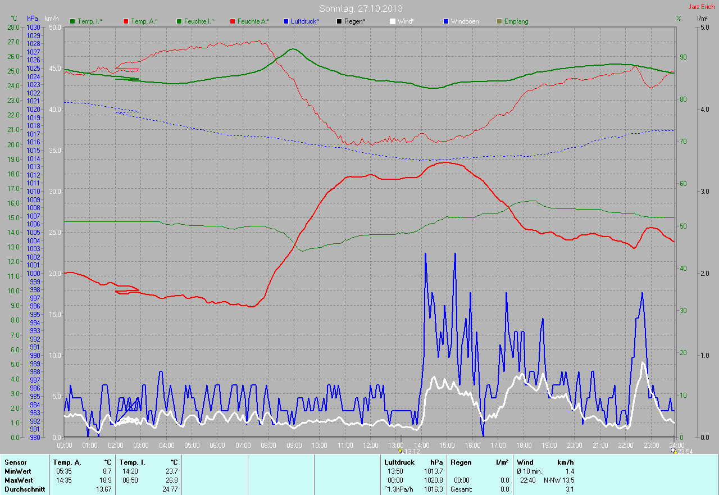Click the 23:54 yellow time marker

[675, 451]
